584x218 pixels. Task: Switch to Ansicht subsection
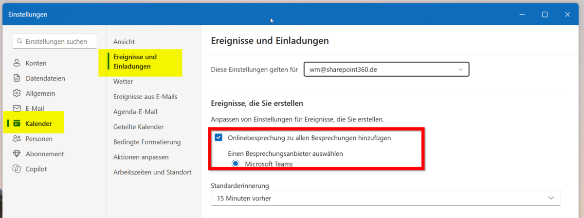click(x=124, y=42)
